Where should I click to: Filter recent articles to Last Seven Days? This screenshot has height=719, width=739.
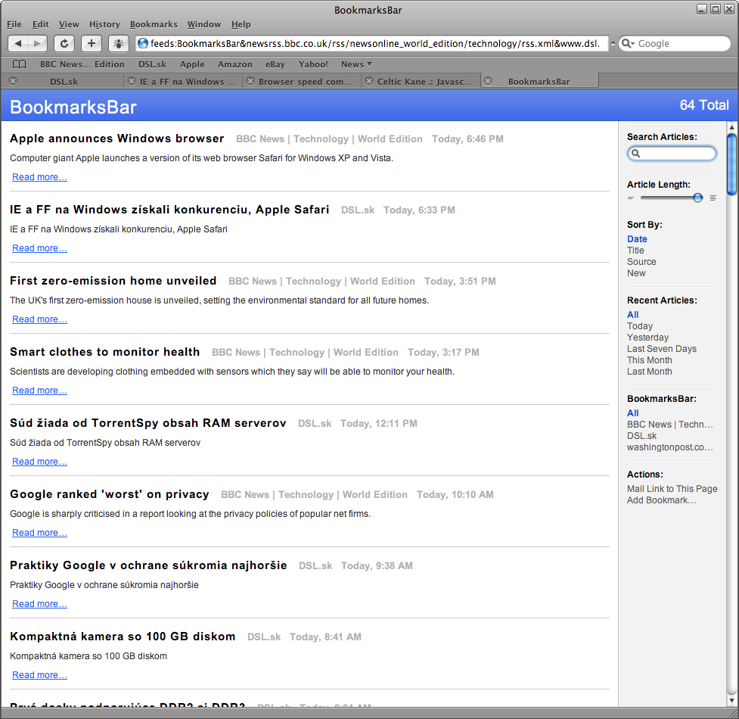click(x=662, y=348)
